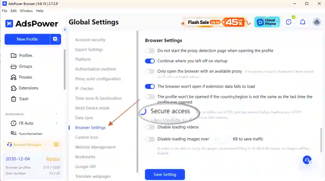Open the user avatar icon
The image size is (325, 181).
click(x=317, y=22)
